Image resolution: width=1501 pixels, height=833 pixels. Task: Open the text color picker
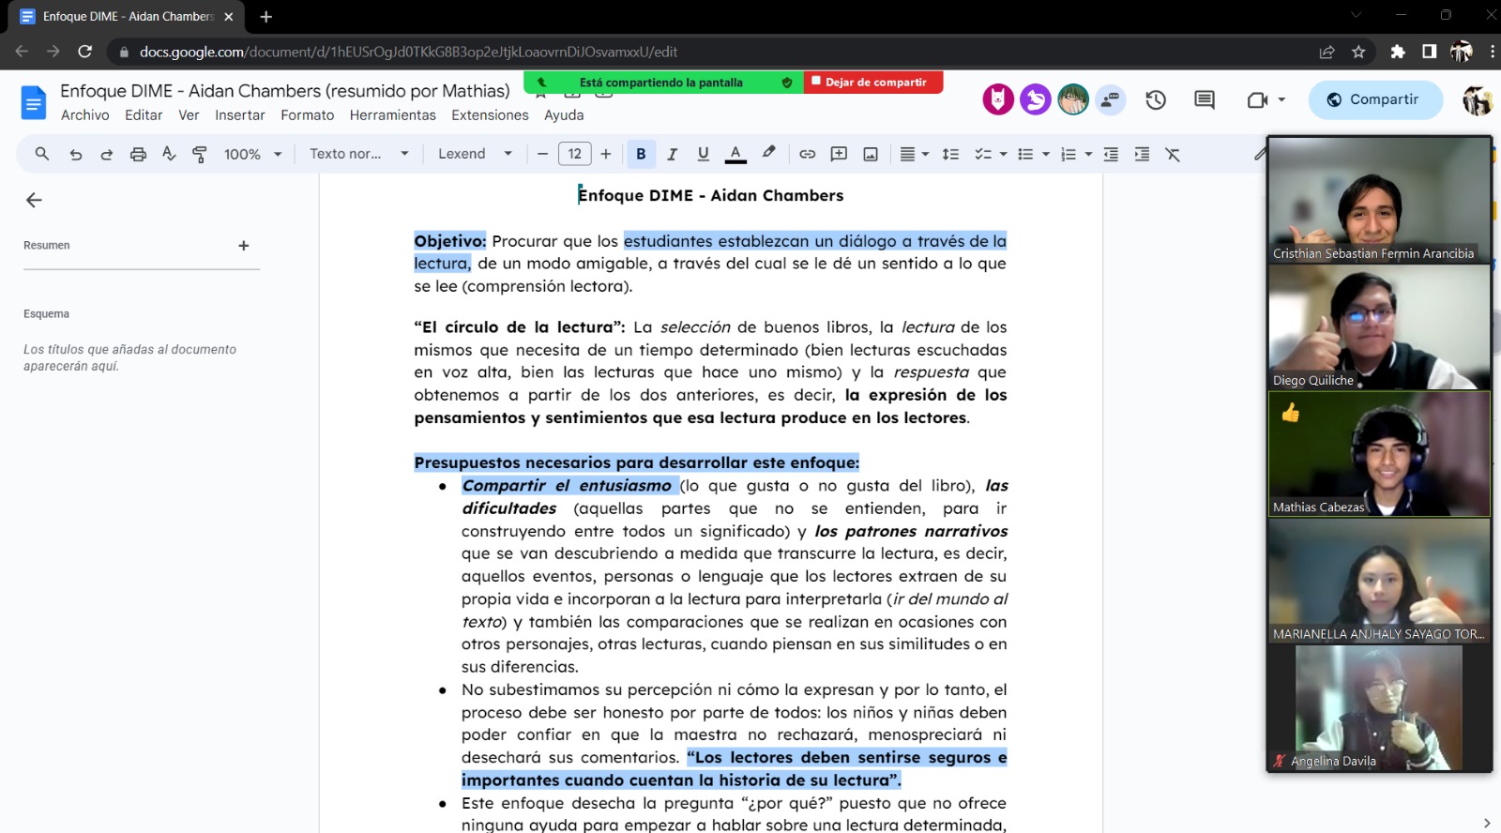click(735, 155)
